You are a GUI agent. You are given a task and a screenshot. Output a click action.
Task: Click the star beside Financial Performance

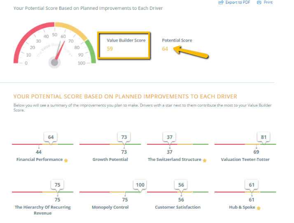click(x=66, y=160)
